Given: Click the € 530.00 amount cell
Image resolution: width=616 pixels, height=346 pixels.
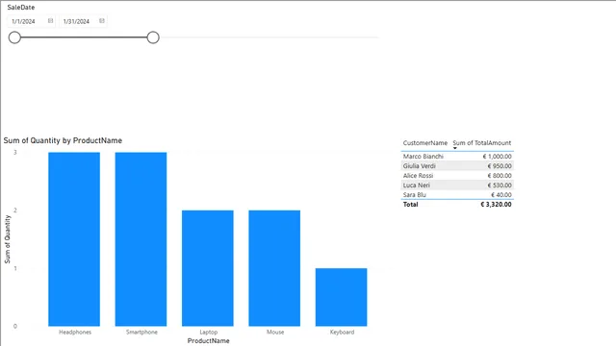Looking at the screenshot, I should 500,185.
